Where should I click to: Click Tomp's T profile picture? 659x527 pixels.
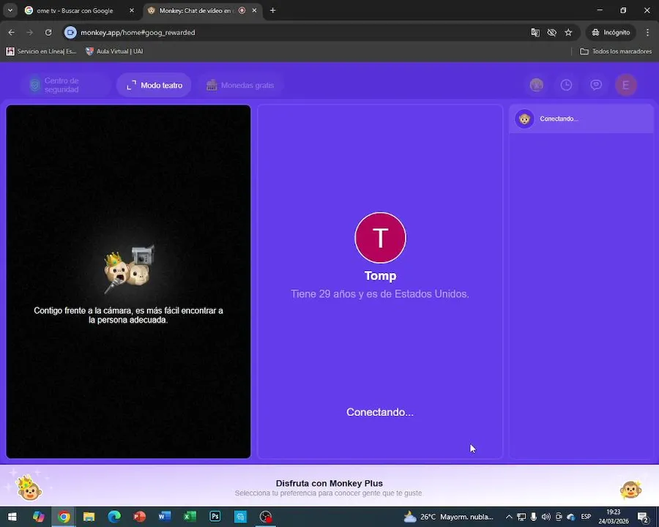380,237
